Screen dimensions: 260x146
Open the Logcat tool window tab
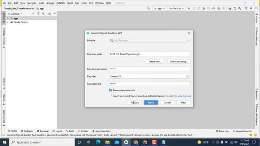coord(57,131)
